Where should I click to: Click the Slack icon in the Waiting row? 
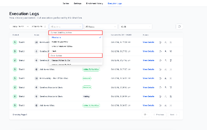pyautogui.click(x=36, y=96)
